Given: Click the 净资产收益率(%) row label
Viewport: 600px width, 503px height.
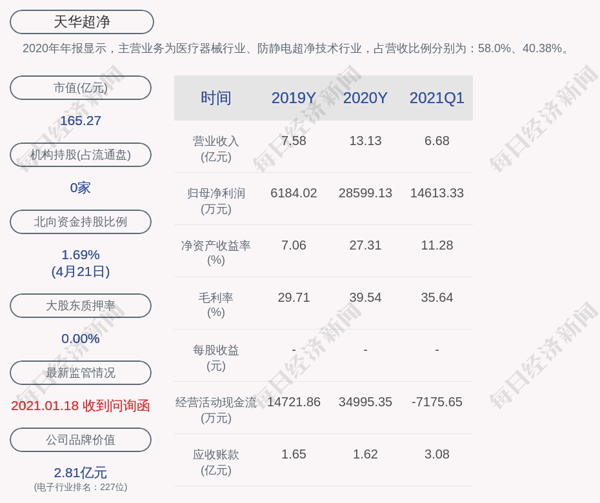Looking at the screenshot, I should 216,253.
